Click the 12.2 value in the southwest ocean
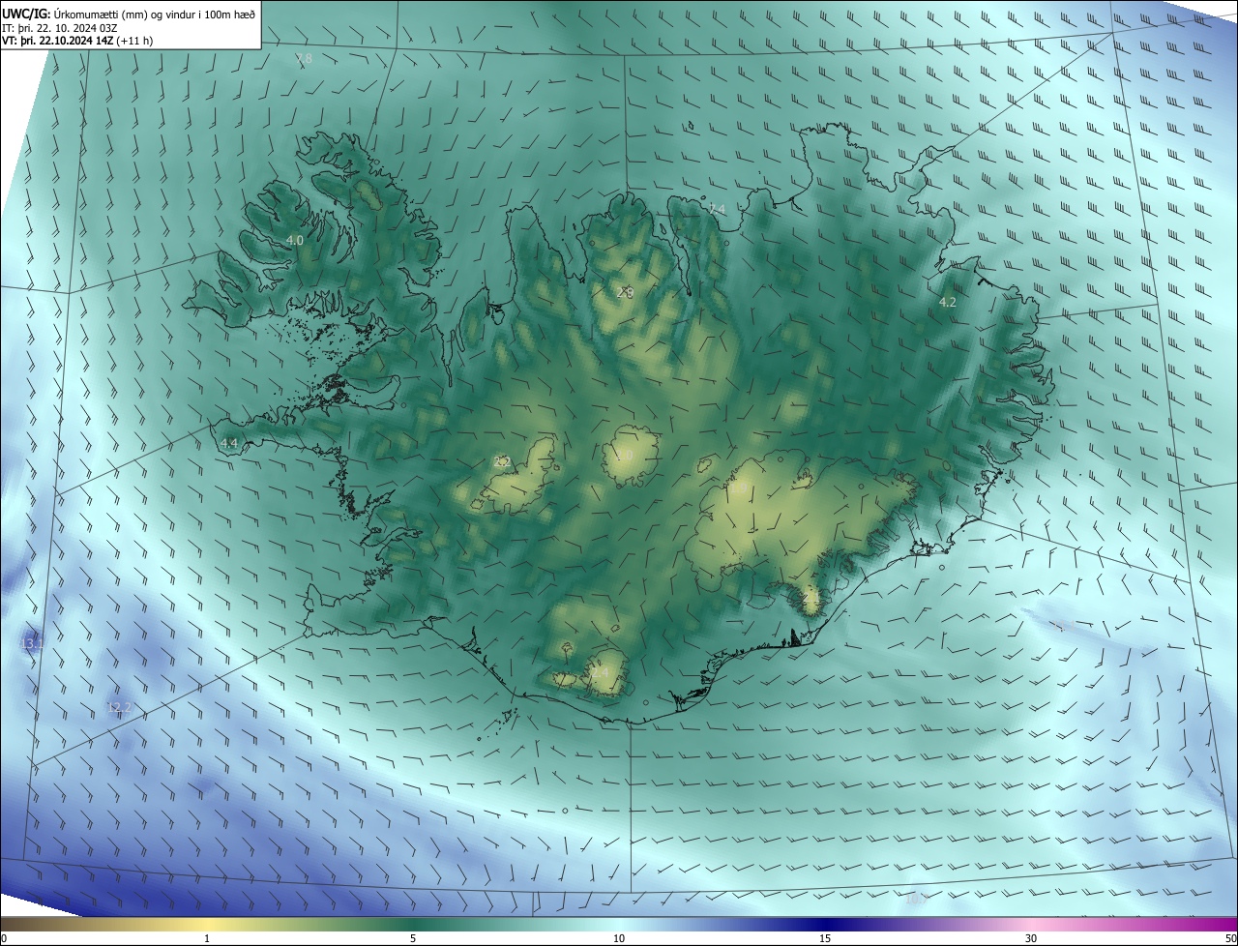1238x946 pixels. pos(119,708)
